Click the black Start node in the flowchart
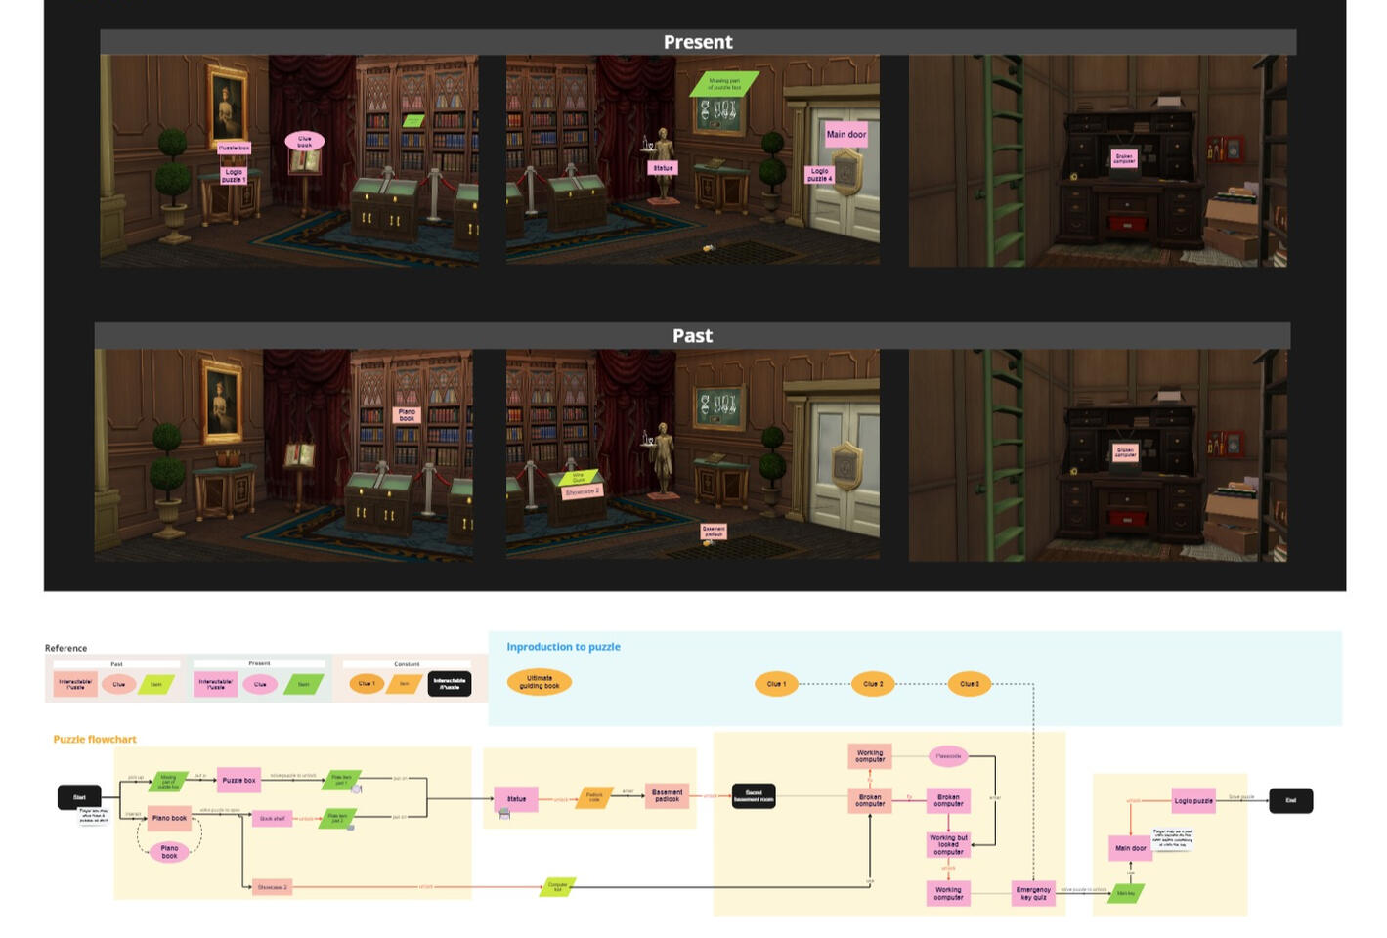Viewport: 1387px width, 938px height. (x=79, y=797)
